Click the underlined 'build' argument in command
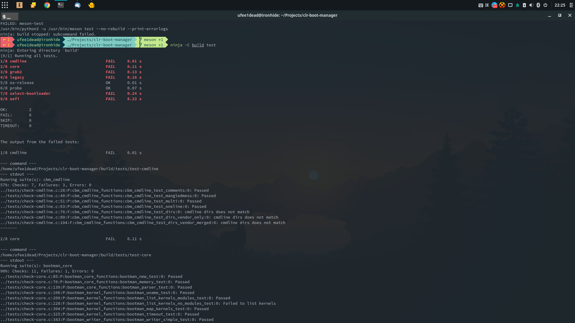Screen dimensions: 575x323 198,45
